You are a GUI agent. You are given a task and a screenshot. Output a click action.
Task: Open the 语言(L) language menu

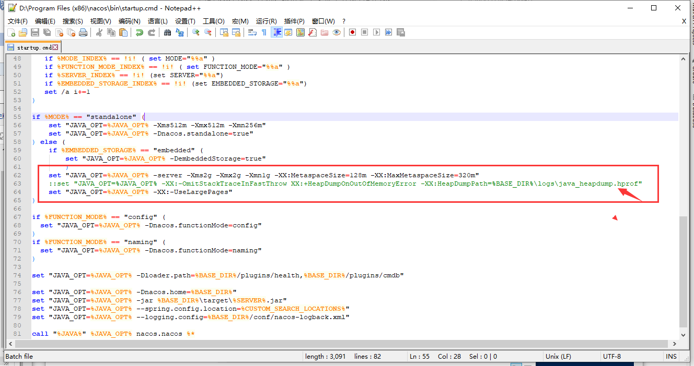(x=158, y=21)
